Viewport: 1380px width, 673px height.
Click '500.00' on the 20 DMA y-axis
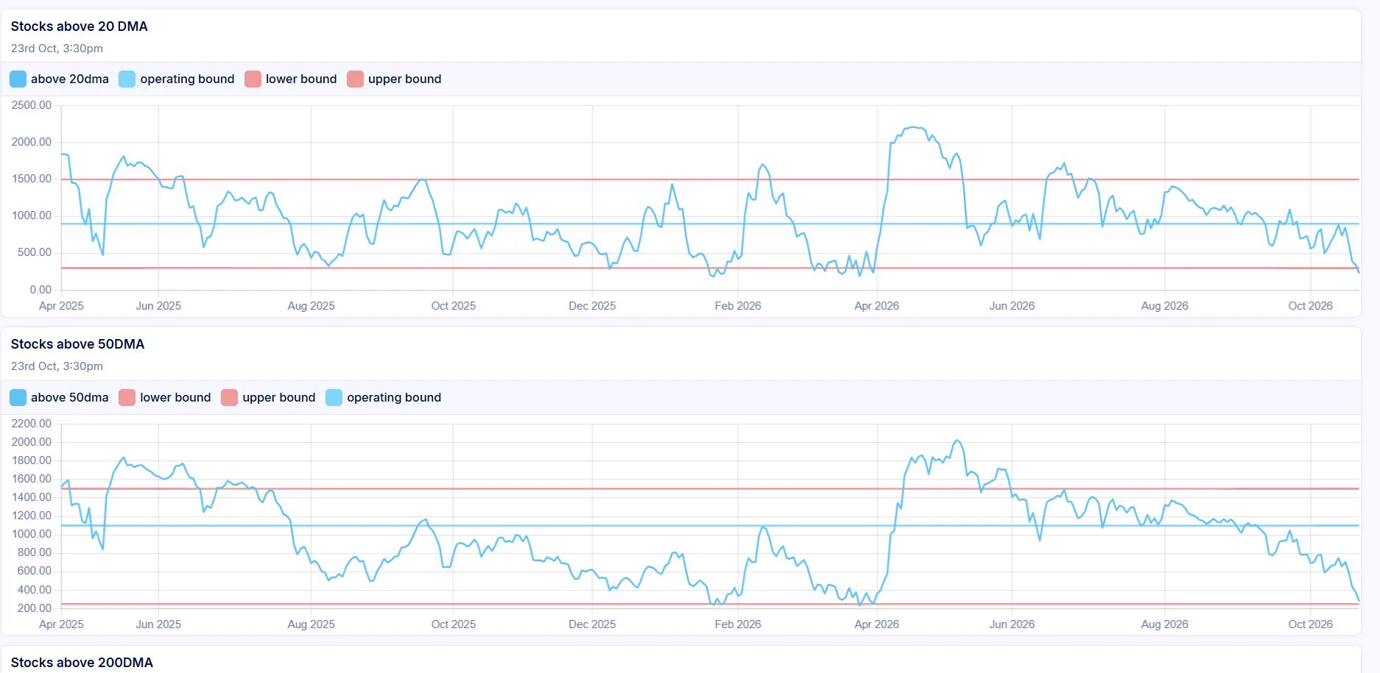[x=35, y=252]
